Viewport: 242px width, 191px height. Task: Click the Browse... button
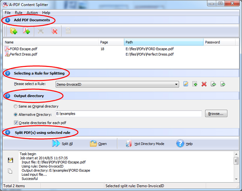[216, 113]
